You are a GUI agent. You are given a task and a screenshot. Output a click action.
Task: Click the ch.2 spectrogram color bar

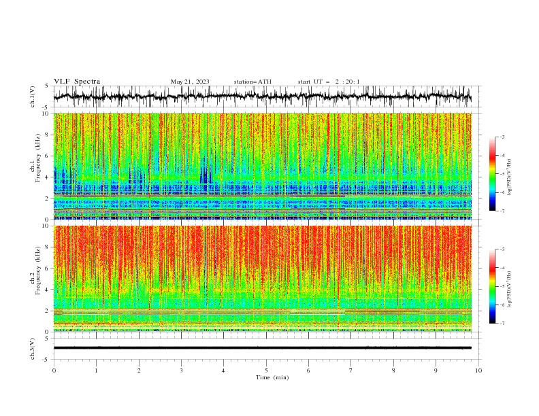tap(492, 286)
